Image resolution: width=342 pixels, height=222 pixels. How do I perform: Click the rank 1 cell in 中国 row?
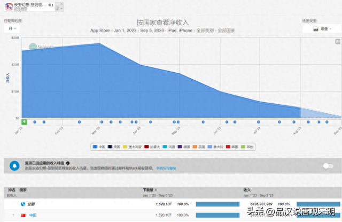coord(13,215)
